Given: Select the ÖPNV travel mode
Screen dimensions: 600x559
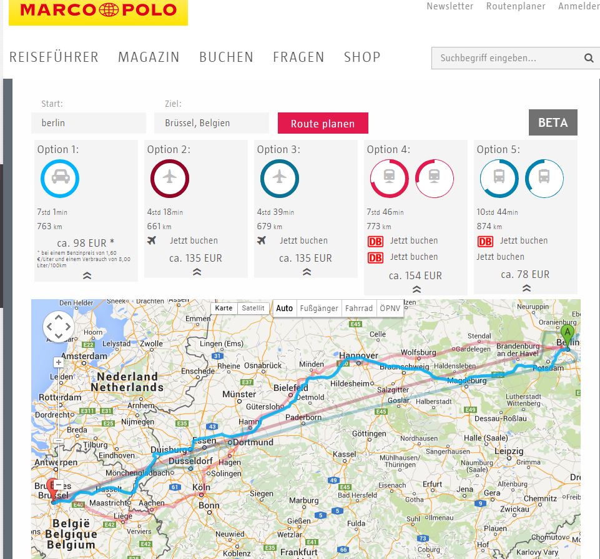Looking at the screenshot, I should click(390, 308).
